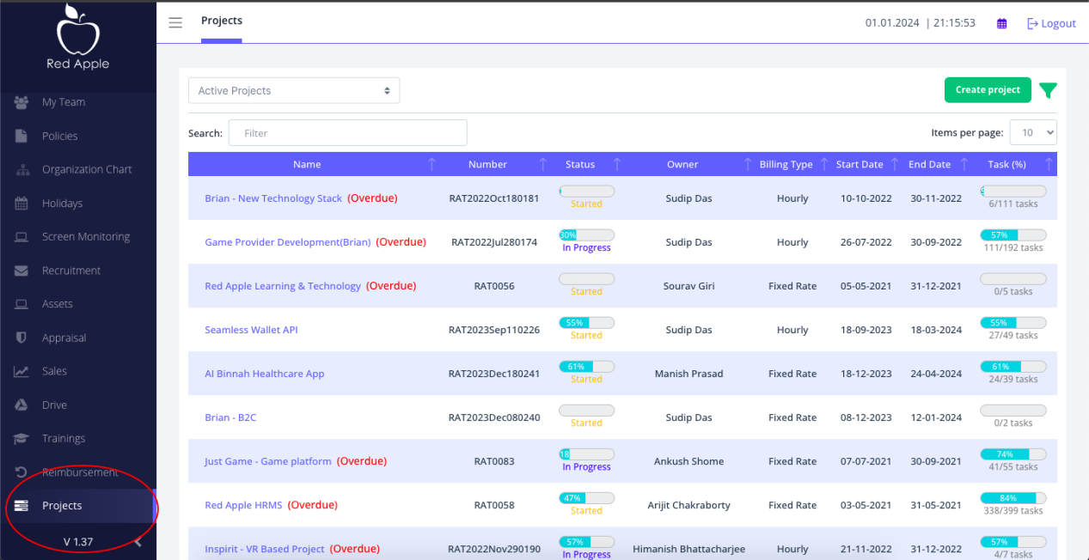Open Red Apple Learning & Technology project
1089x560 pixels.
(x=283, y=286)
